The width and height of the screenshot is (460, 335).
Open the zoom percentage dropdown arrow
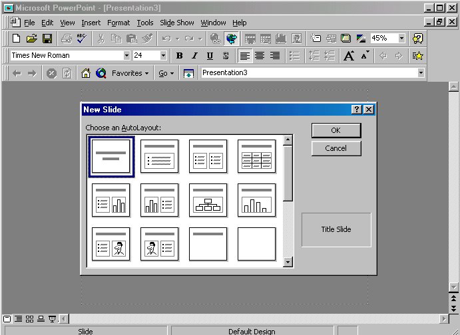point(401,38)
